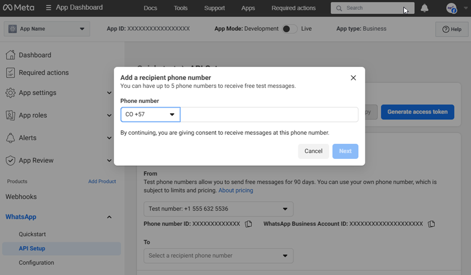Click the App Name app icon

click(x=13, y=29)
